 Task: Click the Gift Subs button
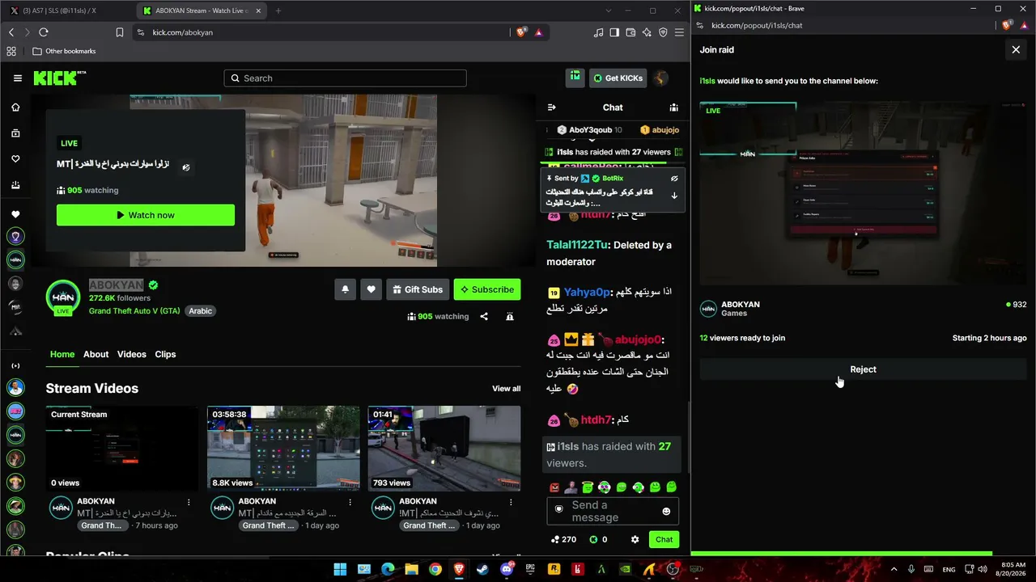pos(416,289)
